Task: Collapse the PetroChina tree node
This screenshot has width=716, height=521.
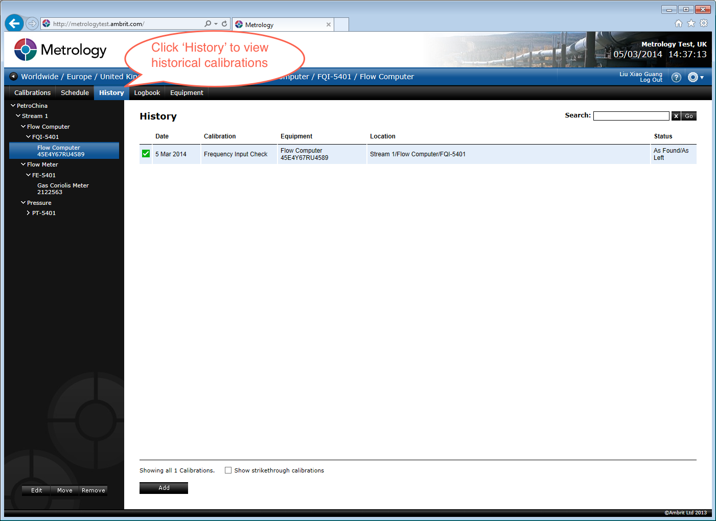Action: click(13, 106)
